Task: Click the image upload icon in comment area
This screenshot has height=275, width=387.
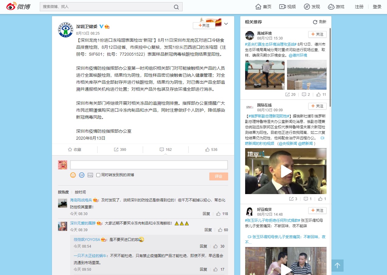Action: point(90,175)
